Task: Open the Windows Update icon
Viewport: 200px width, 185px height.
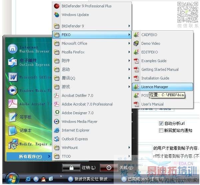Action: coord(57,15)
